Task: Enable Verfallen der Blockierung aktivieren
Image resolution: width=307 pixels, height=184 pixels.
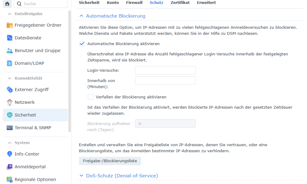Action: 91,97
